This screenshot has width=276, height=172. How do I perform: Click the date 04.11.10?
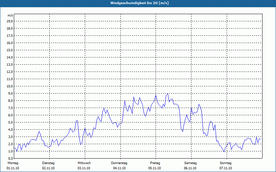(119, 168)
